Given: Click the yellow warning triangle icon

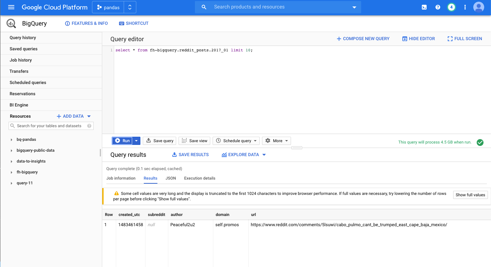Looking at the screenshot, I should (x=117, y=193).
